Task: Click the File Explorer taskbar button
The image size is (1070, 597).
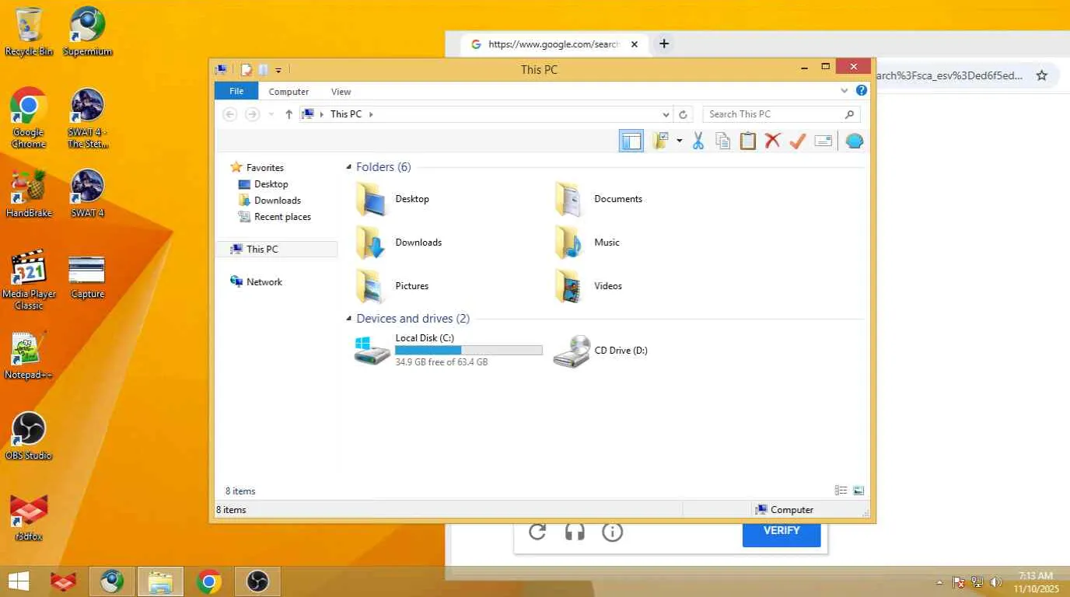Action: [161, 581]
